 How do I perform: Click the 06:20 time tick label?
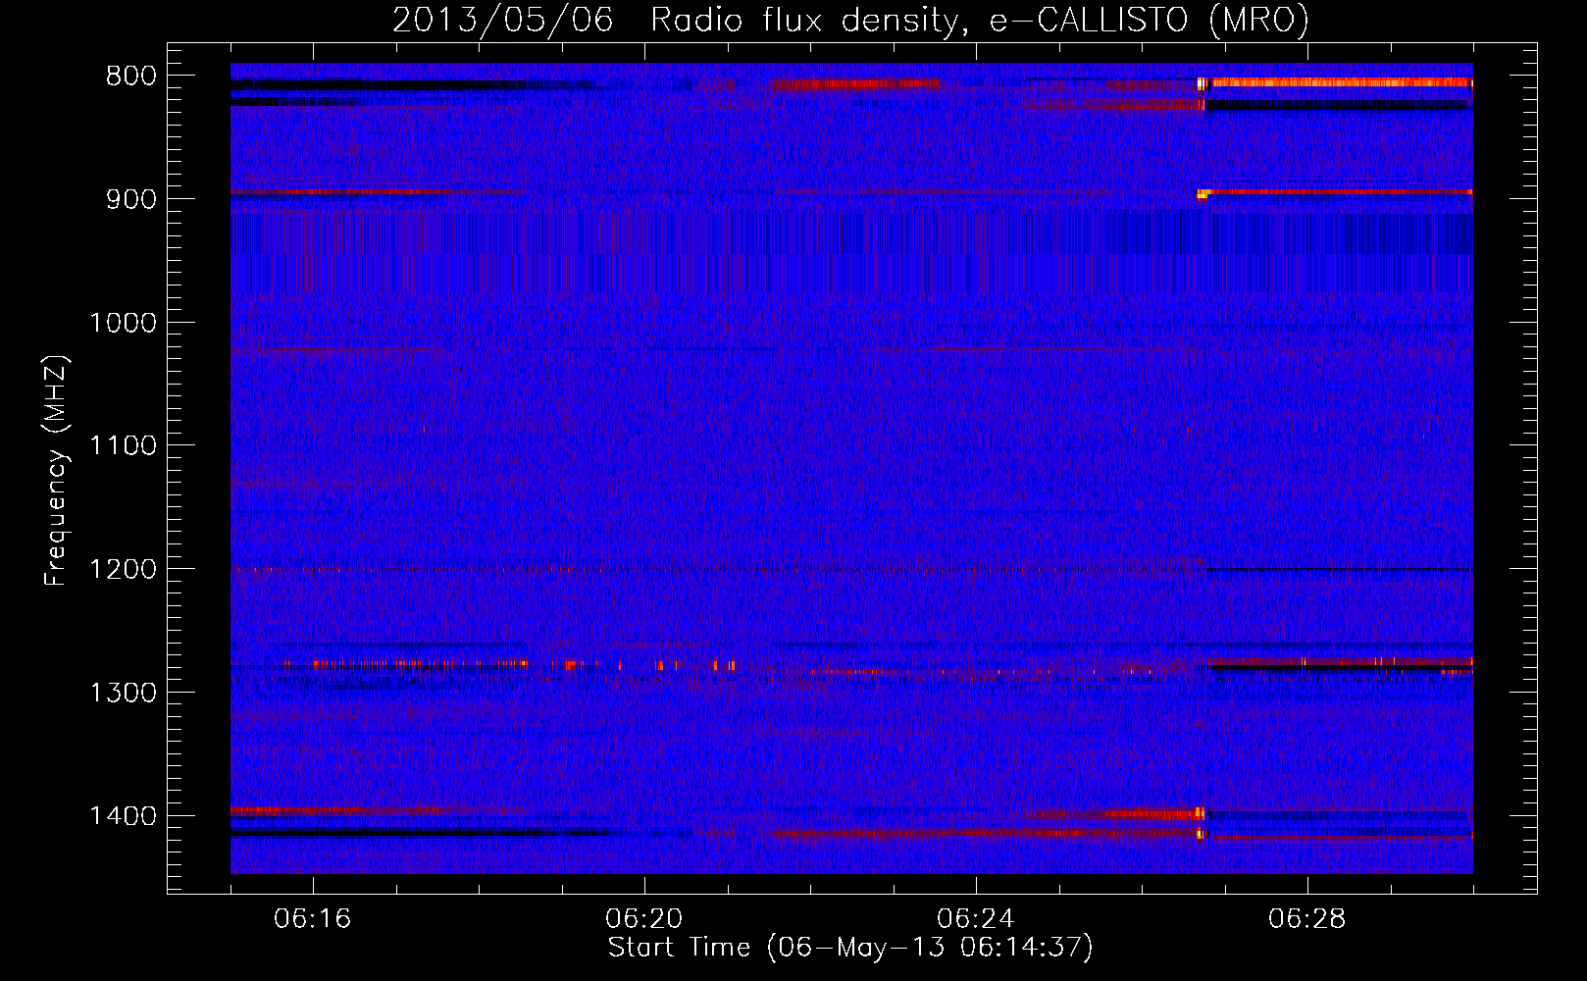click(x=644, y=919)
